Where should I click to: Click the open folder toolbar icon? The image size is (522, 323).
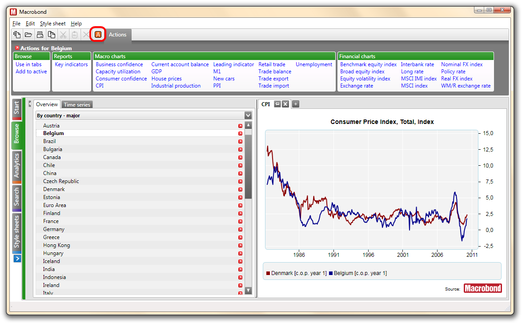pos(28,34)
